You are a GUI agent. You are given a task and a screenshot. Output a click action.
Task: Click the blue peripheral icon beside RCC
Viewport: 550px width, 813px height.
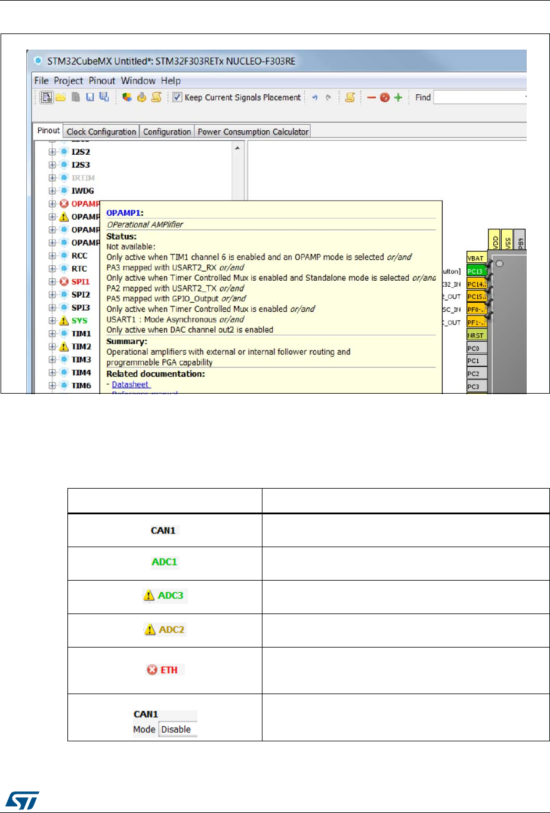[x=64, y=256]
